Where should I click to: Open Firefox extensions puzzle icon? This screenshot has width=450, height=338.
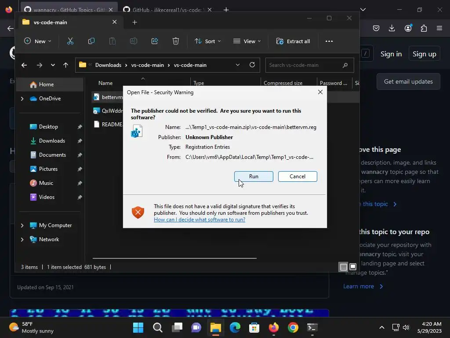pyautogui.click(x=424, y=28)
